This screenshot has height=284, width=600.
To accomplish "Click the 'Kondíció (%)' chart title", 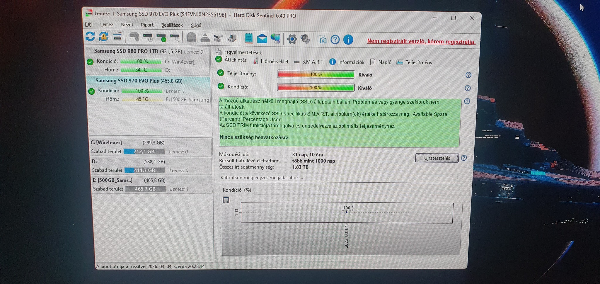I will coord(237,190).
